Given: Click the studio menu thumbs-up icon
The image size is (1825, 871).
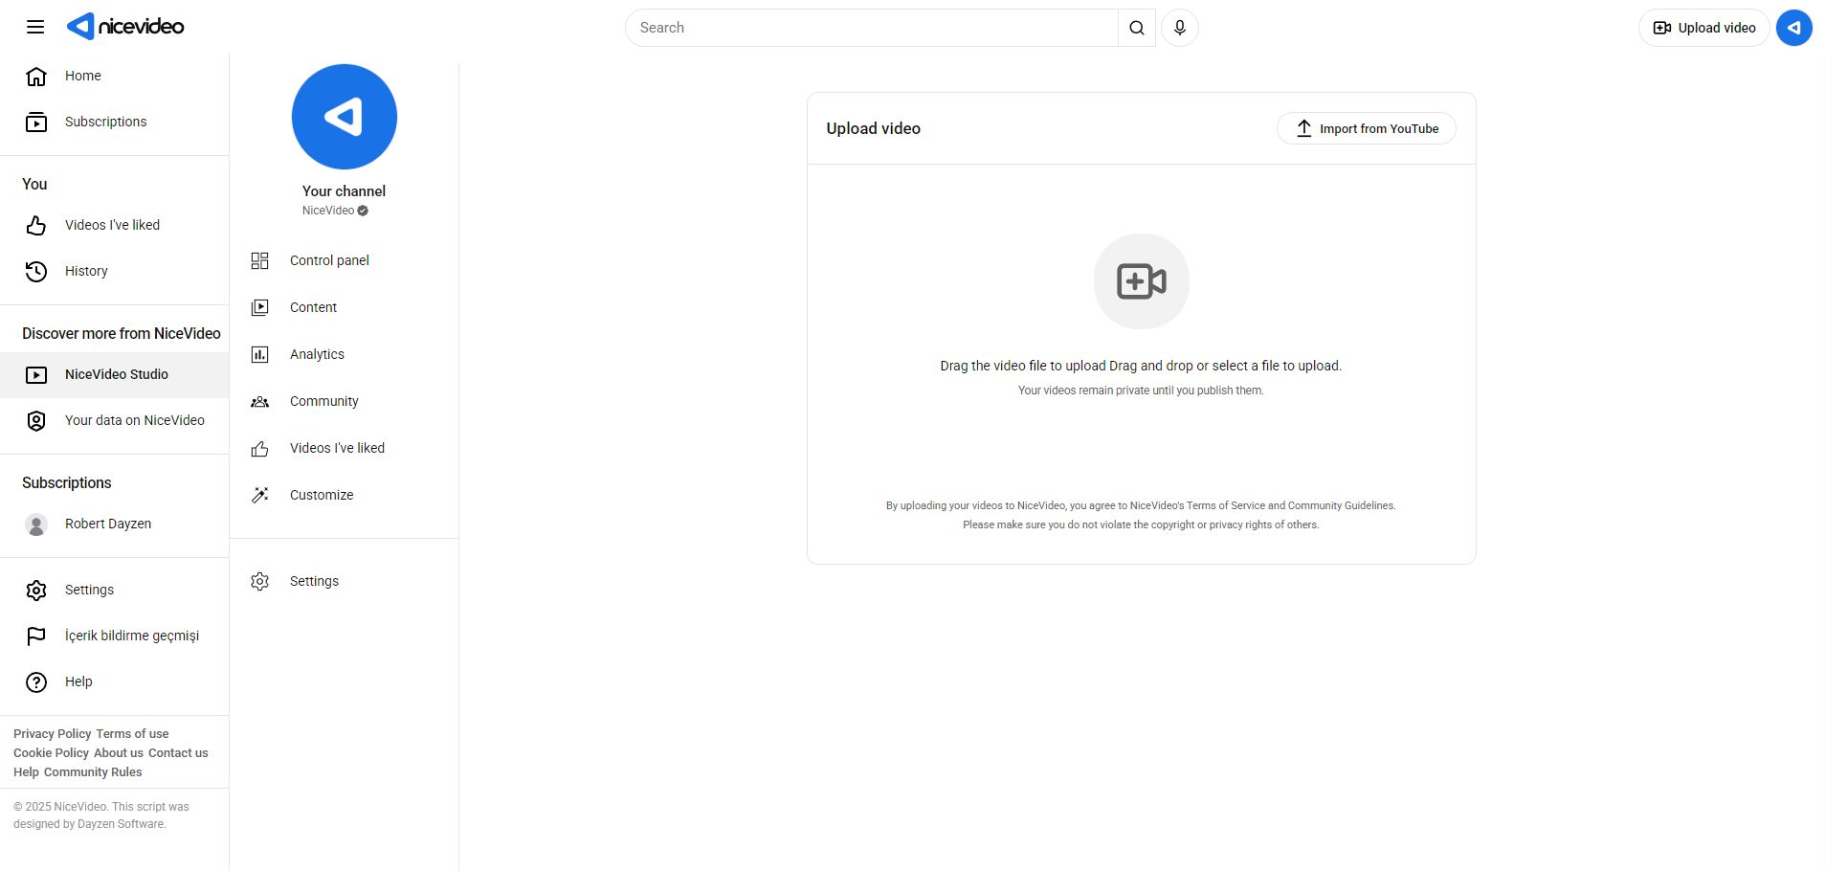Looking at the screenshot, I should coord(259,449).
